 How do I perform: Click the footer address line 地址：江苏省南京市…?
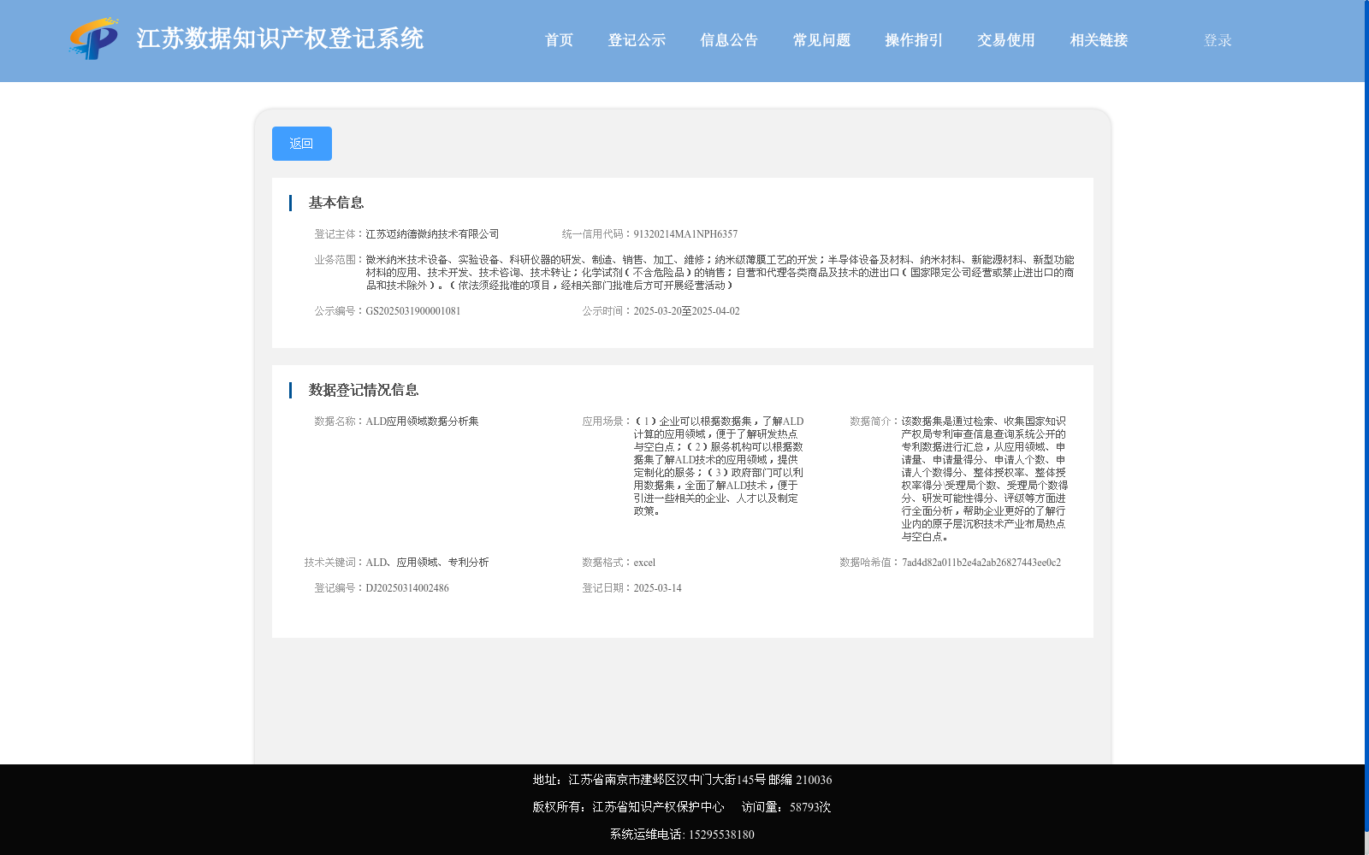point(682,780)
